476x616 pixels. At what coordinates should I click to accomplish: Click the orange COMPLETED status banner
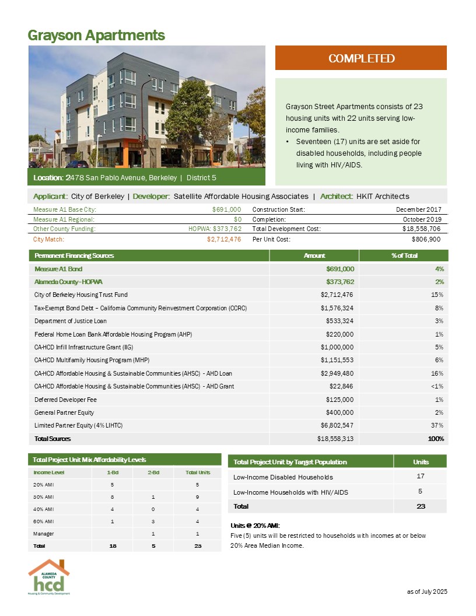(361, 58)
